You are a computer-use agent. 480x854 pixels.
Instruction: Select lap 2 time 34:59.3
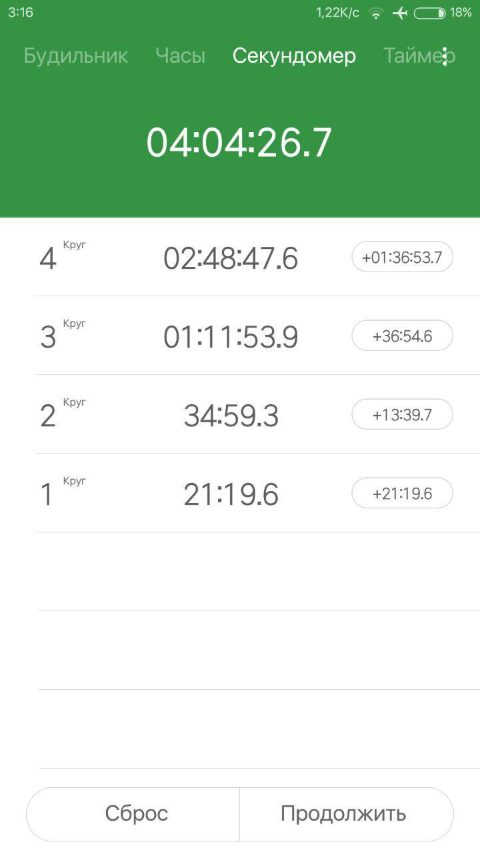[x=231, y=416]
